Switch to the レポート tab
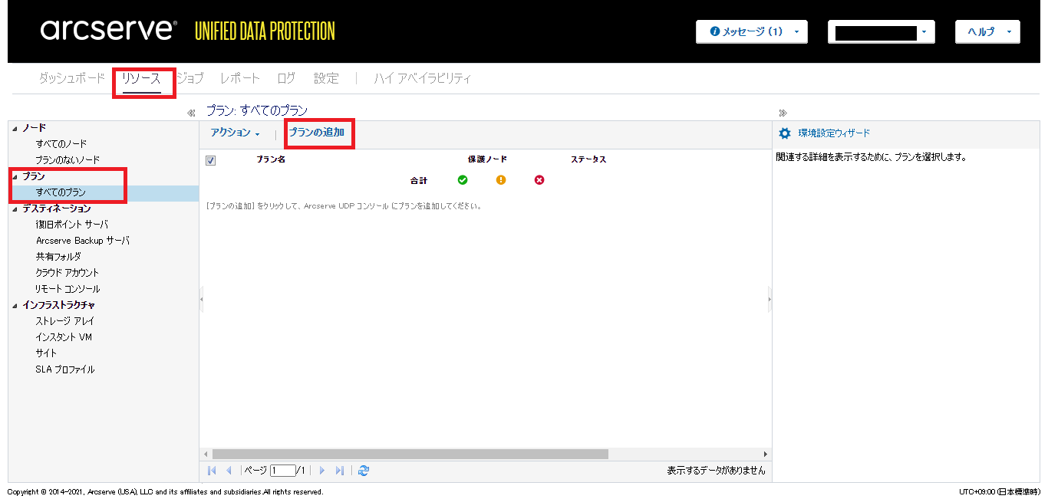The image size is (1048, 499). point(240,78)
